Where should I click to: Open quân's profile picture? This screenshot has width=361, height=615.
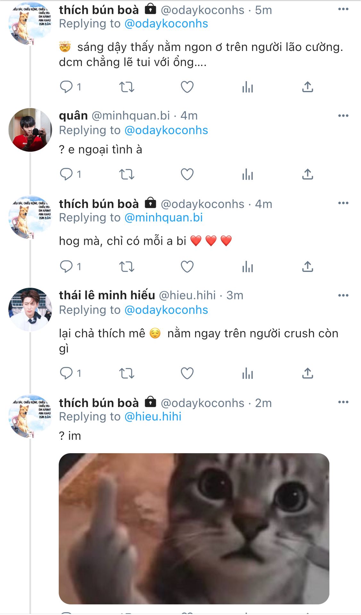[x=30, y=130]
